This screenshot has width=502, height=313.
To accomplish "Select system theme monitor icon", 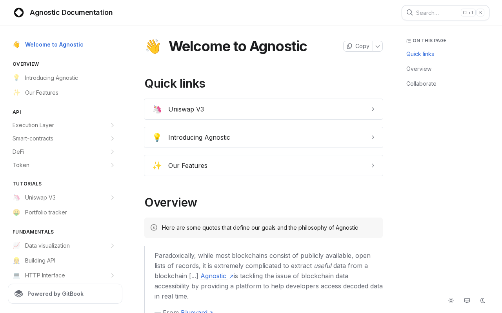I will click(x=467, y=300).
